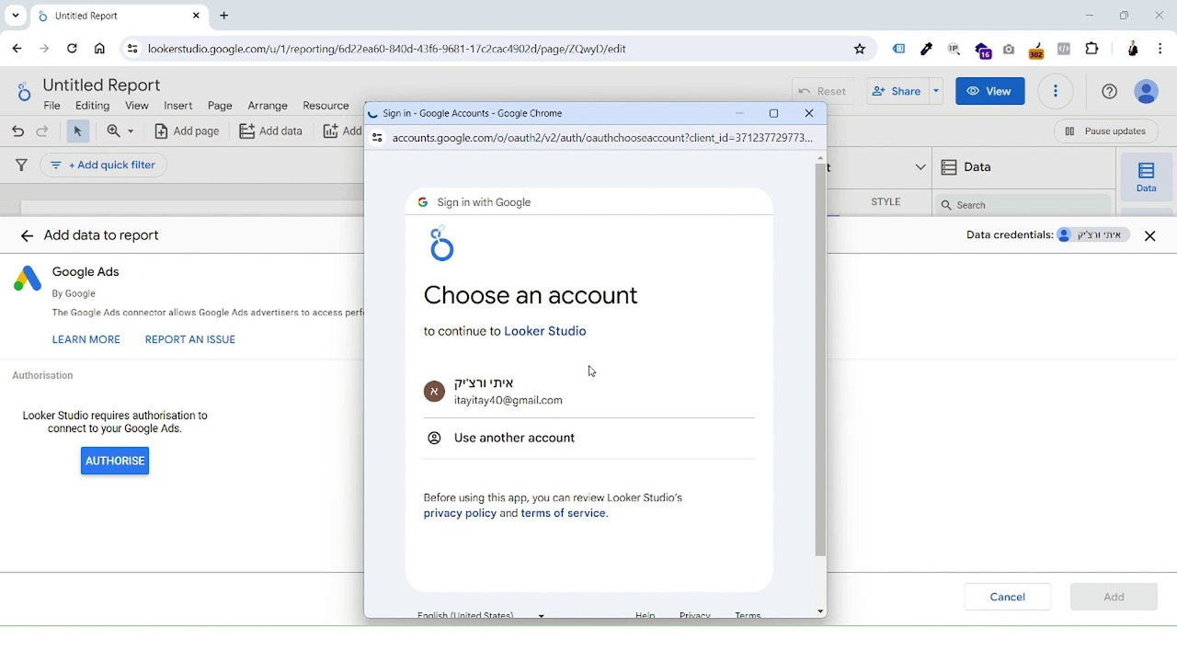1177x662 pixels.
Task: Open the Arrange menu
Action: coord(268,106)
